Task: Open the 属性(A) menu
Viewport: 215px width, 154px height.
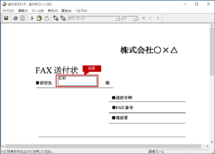Action: 67,11
